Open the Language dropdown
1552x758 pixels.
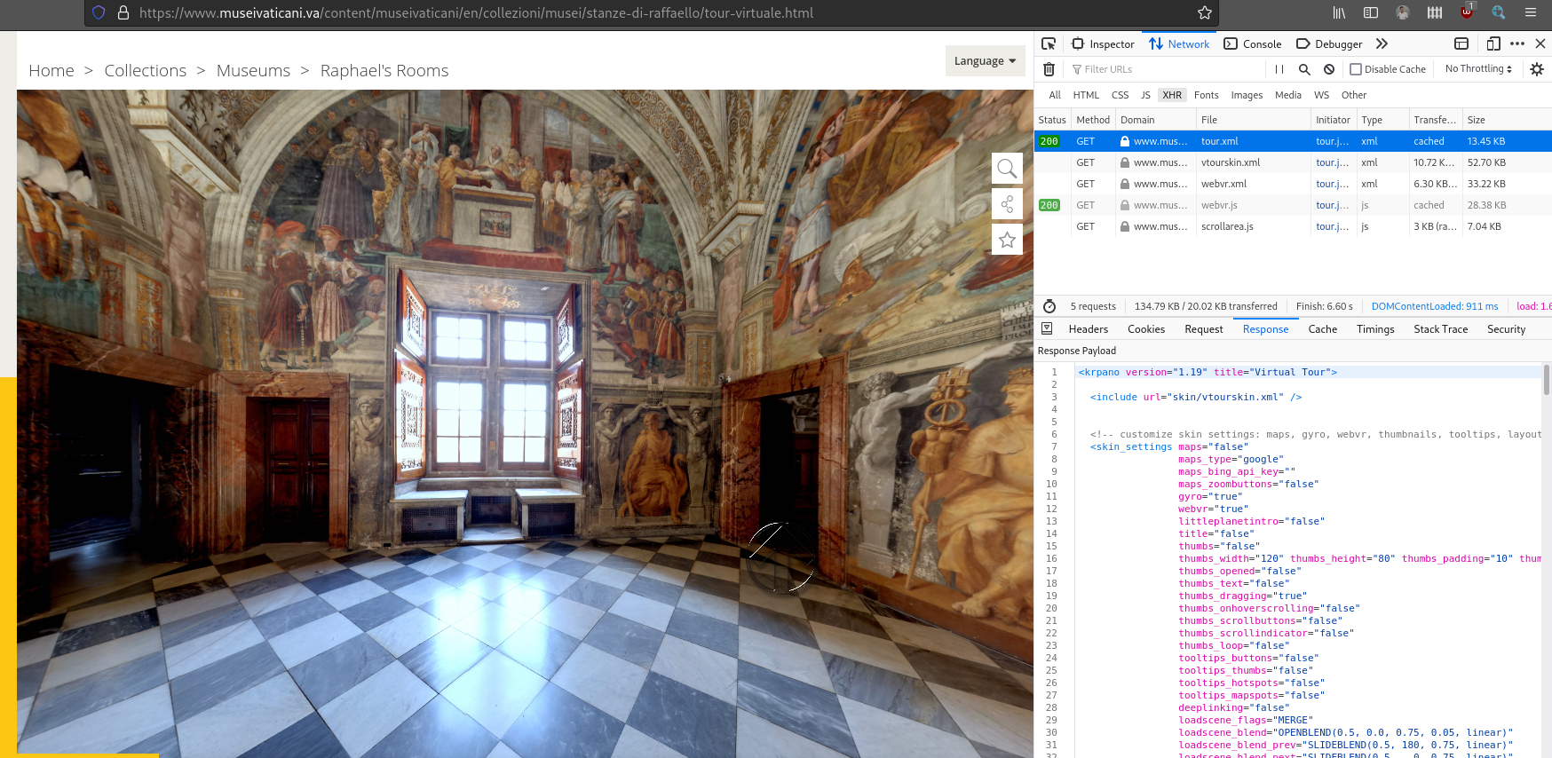pos(986,60)
